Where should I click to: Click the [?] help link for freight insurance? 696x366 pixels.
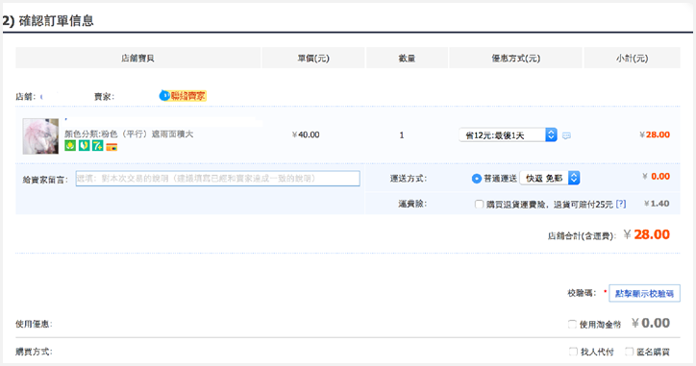[621, 204]
